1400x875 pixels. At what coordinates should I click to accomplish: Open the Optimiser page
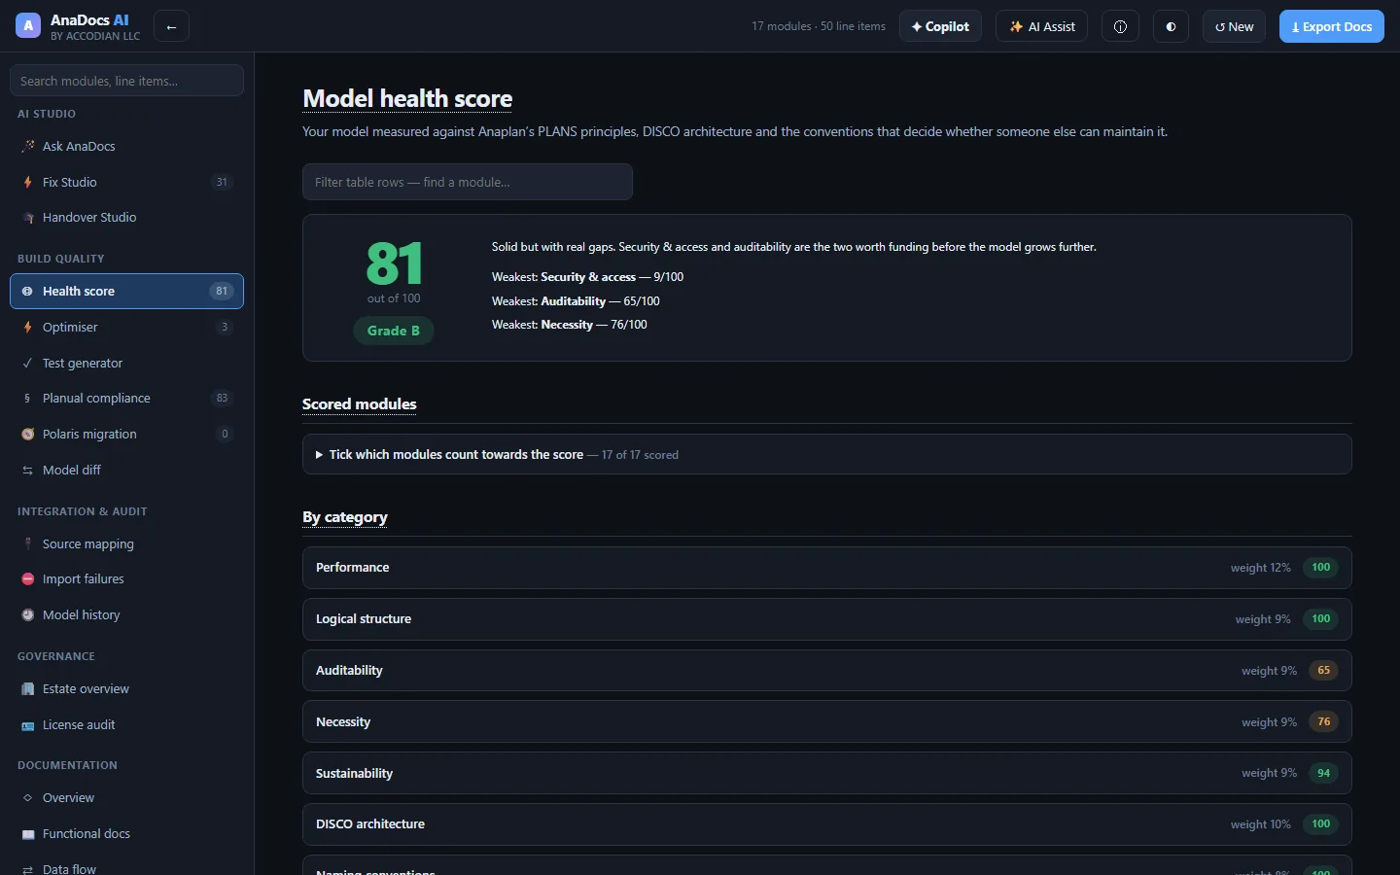(126, 327)
